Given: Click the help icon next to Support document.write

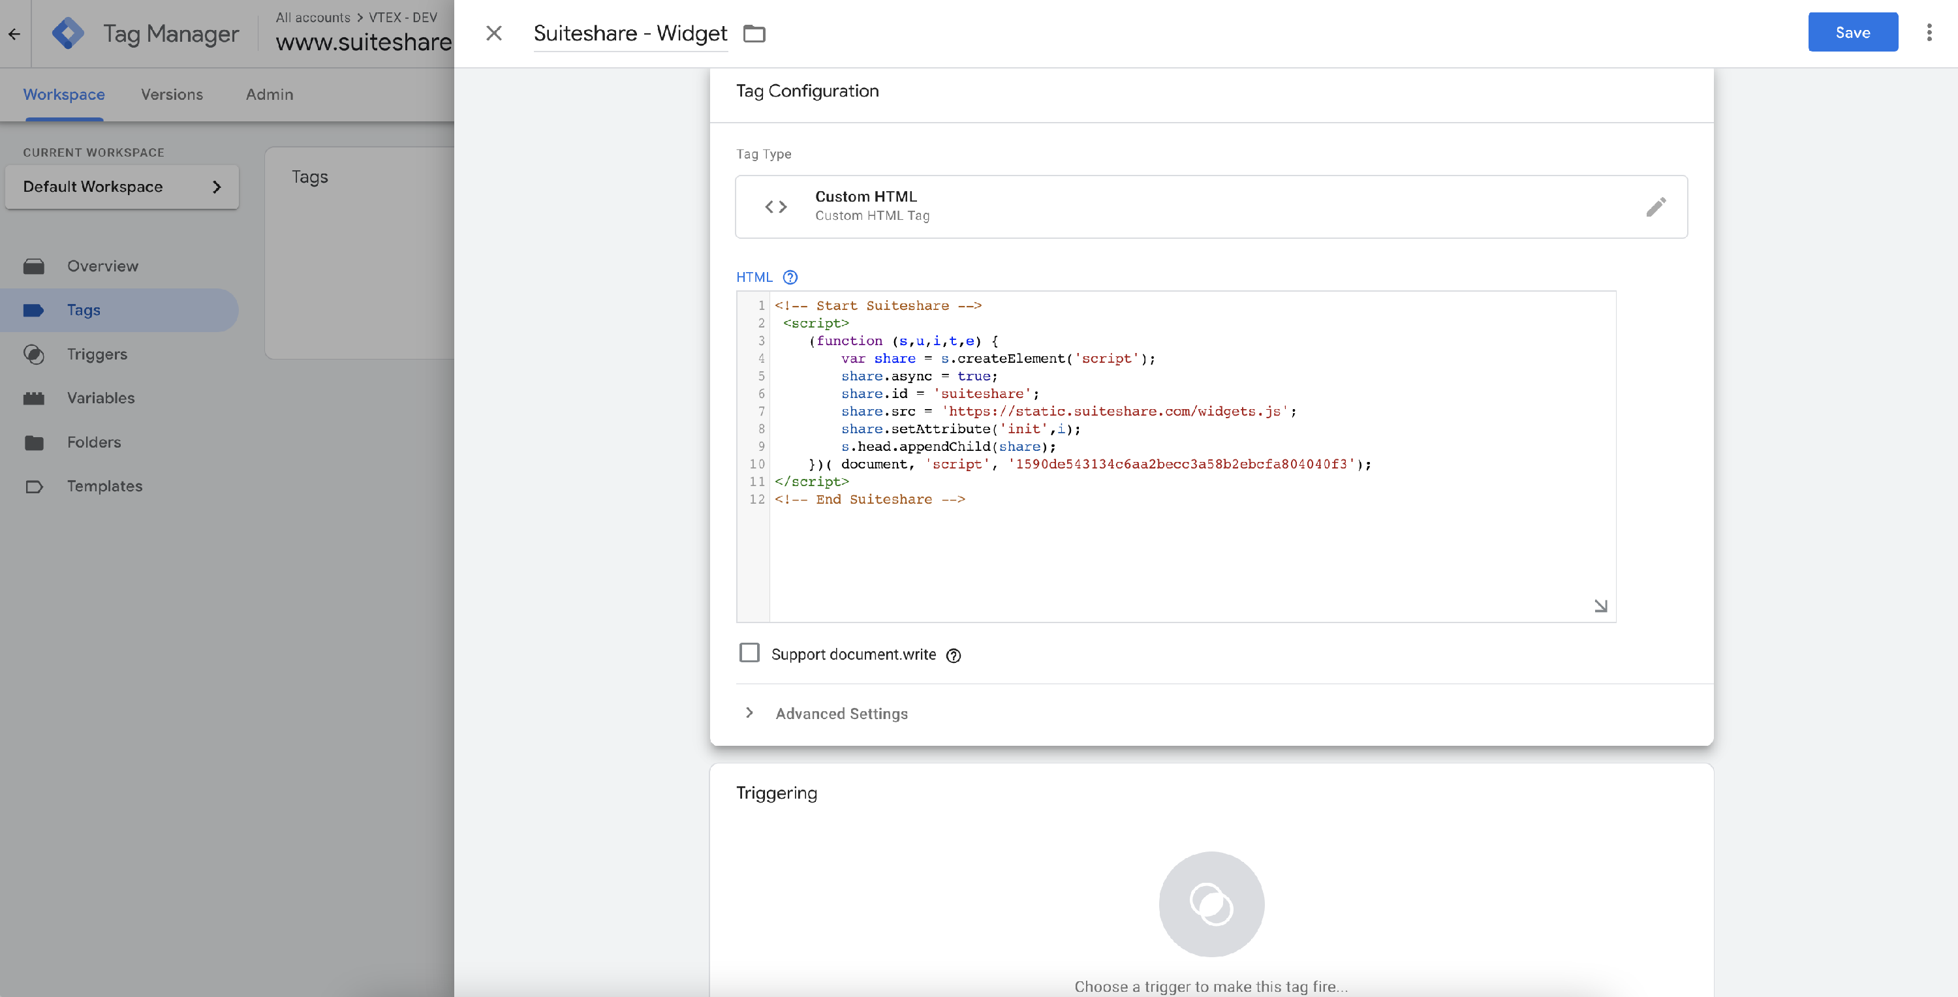Looking at the screenshot, I should tap(954, 654).
